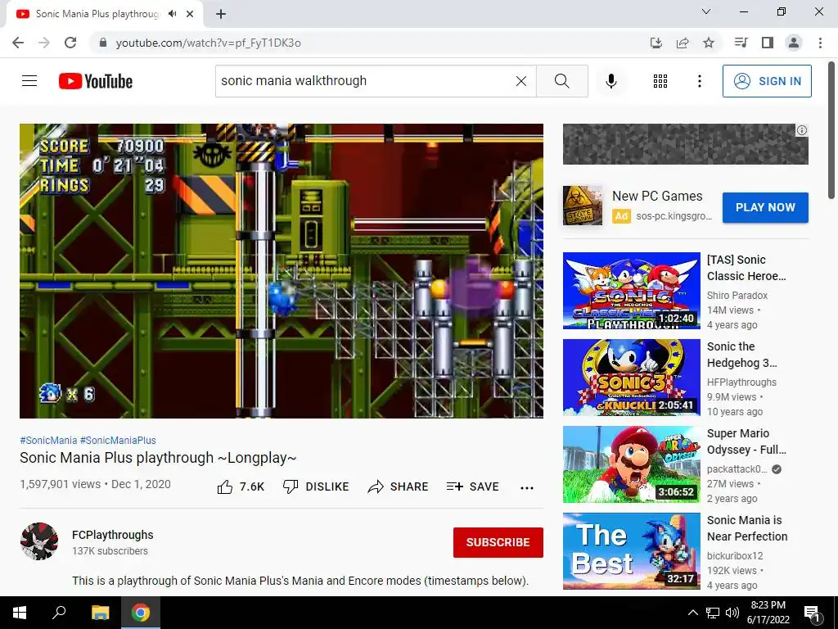Install app icon in address bar
This screenshot has width=838, height=629.
coord(656,43)
